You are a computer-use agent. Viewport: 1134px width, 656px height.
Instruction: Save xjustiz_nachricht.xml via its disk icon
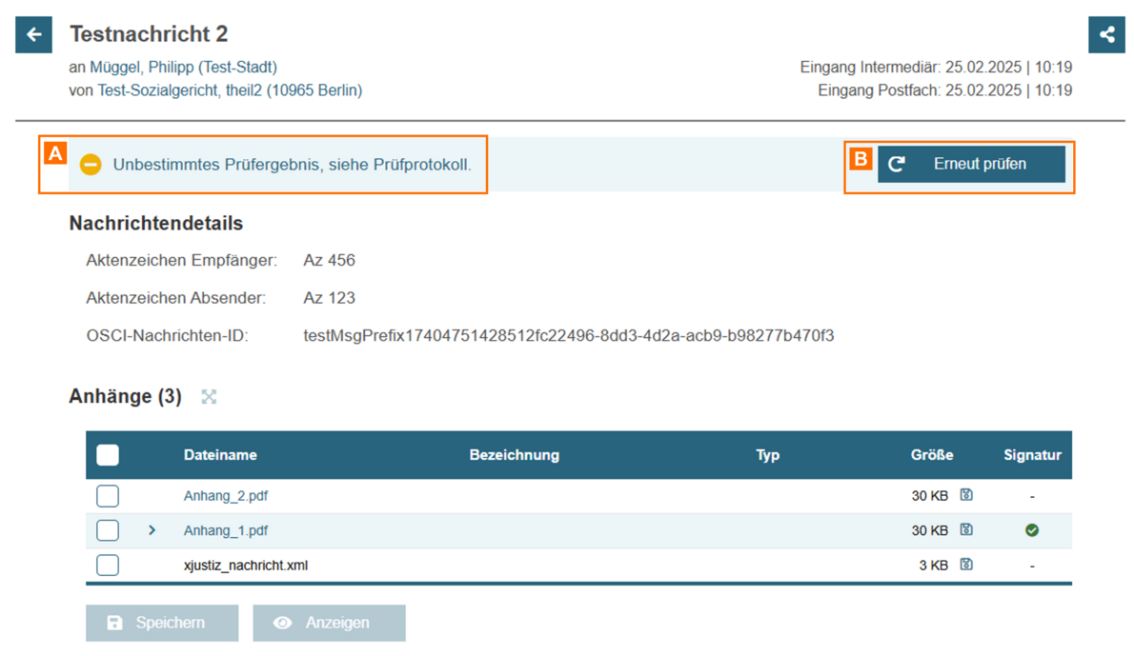pos(966,565)
